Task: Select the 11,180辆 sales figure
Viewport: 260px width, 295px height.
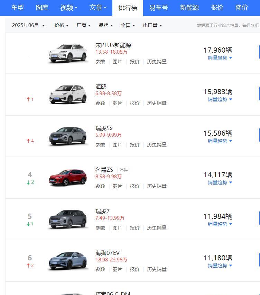Action: 218,258
